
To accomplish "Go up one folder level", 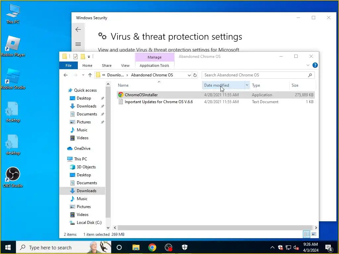I will point(90,75).
